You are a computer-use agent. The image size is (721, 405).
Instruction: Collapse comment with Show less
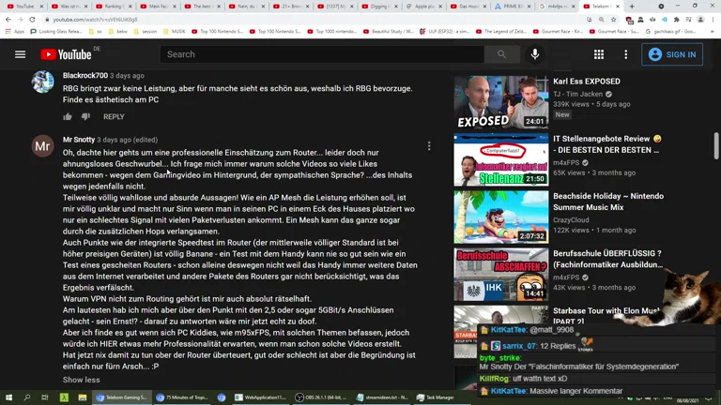[x=82, y=380]
